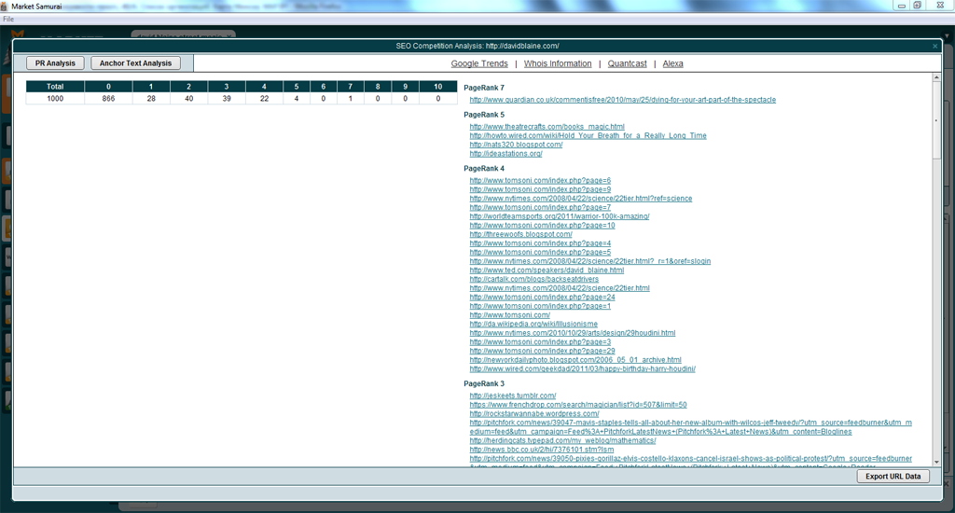Open jeskeets.tumblr.com link
This screenshot has height=513, width=955.
click(512, 395)
